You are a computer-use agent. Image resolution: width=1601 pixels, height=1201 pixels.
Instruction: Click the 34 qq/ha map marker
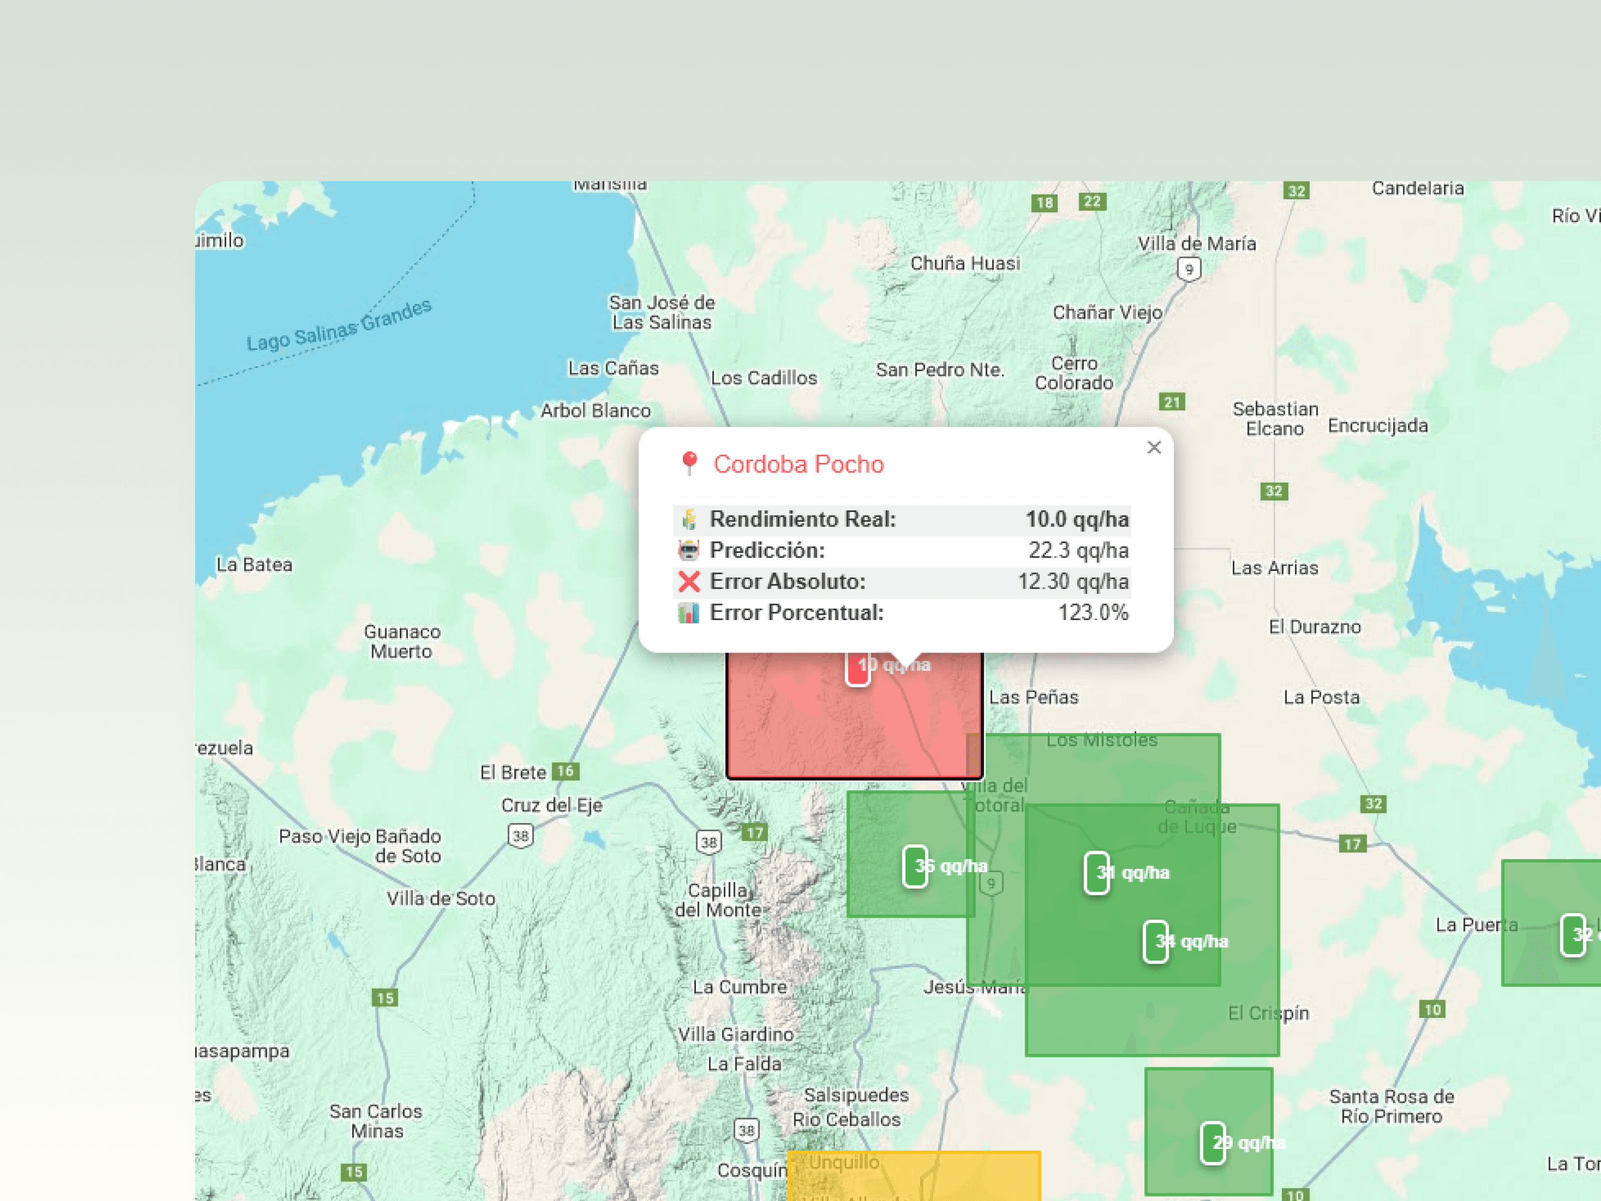click(1156, 941)
